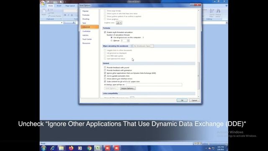Open File Explorer from taskbar
Image resolution: width=268 pixels, height=151 pixels.
click(x=61, y=148)
